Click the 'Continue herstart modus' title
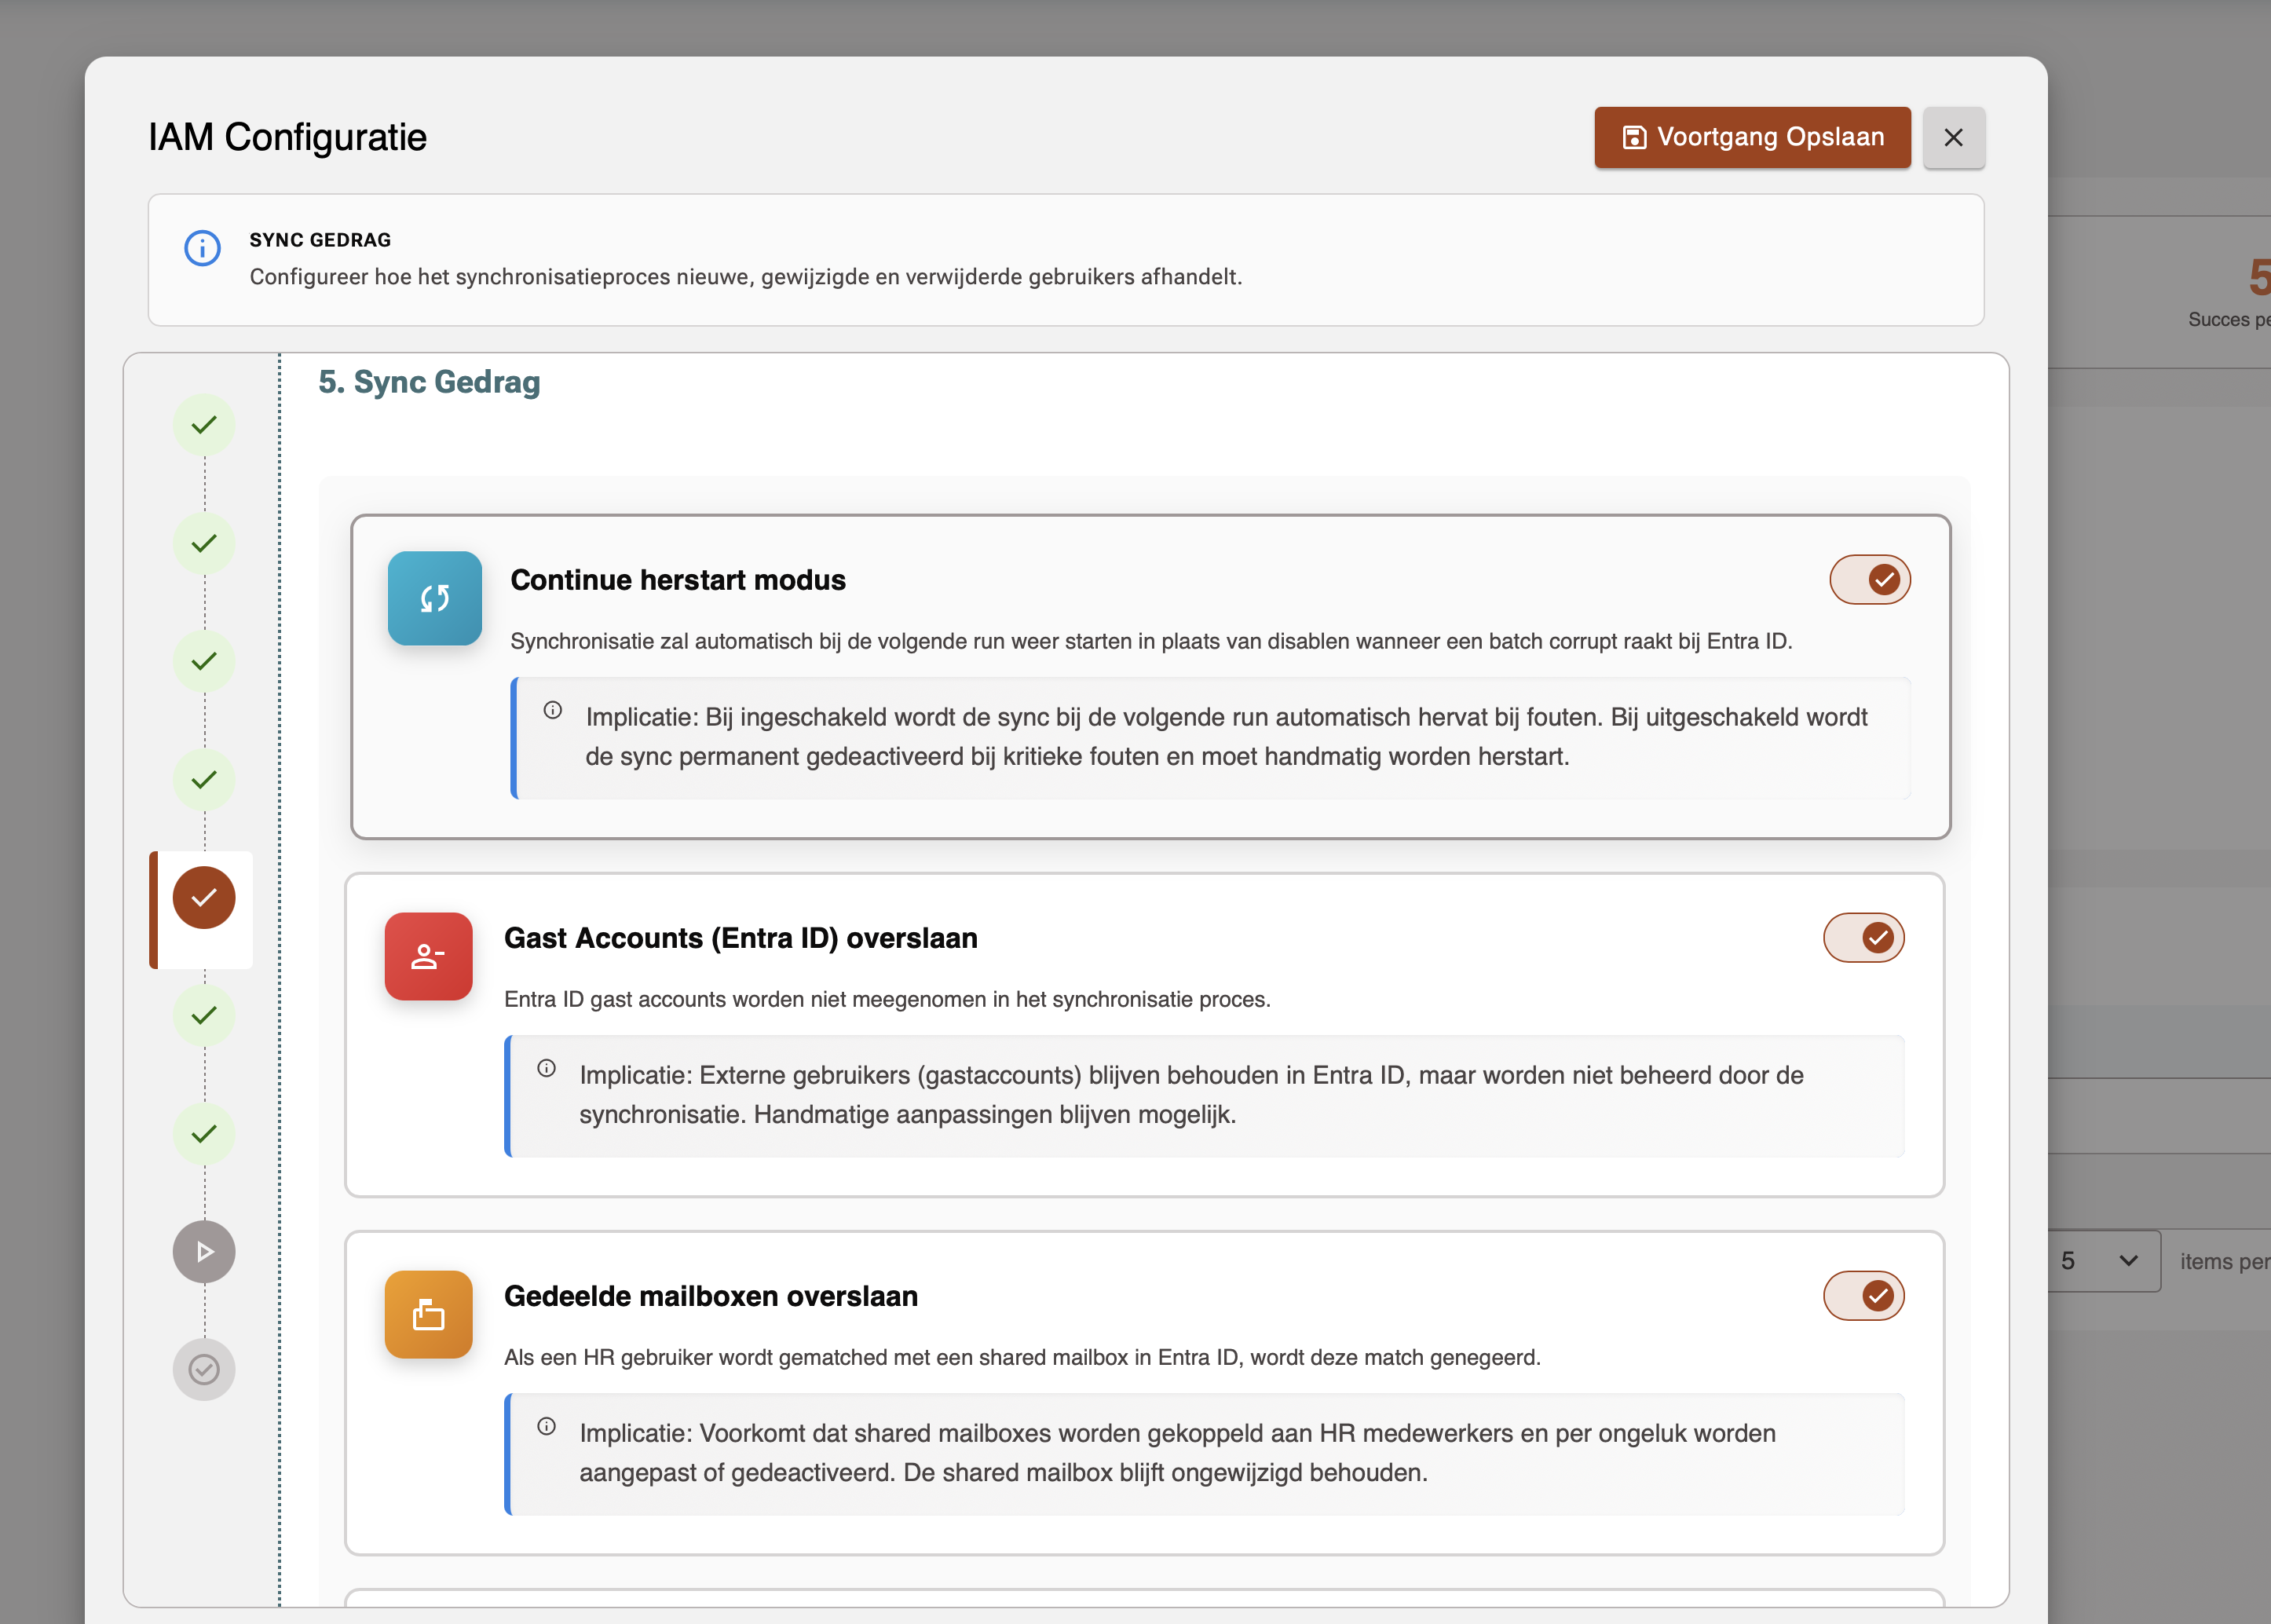This screenshot has height=1624, width=2271. [678, 580]
